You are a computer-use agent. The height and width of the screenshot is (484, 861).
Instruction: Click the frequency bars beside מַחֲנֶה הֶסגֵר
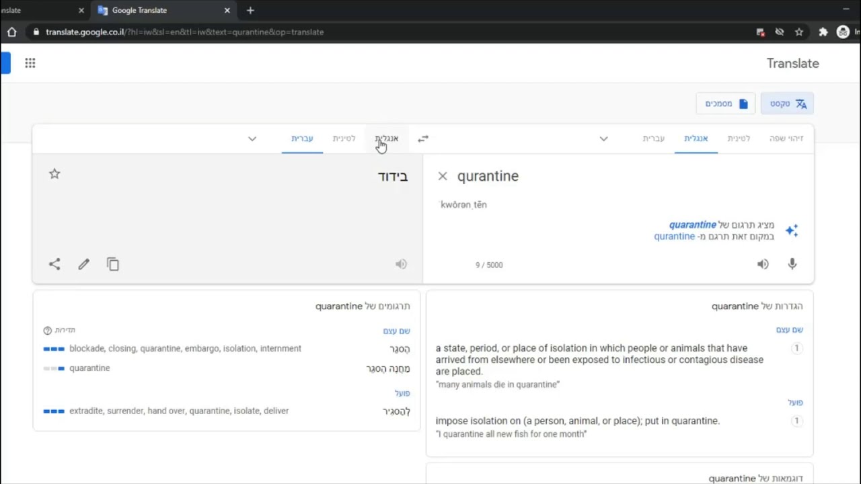click(54, 368)
